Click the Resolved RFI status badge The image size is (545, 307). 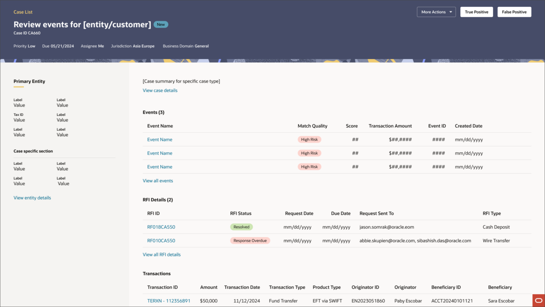point(241,227)
